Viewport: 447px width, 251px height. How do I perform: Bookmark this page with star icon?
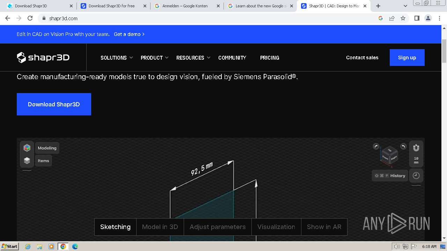coord(403,18)
